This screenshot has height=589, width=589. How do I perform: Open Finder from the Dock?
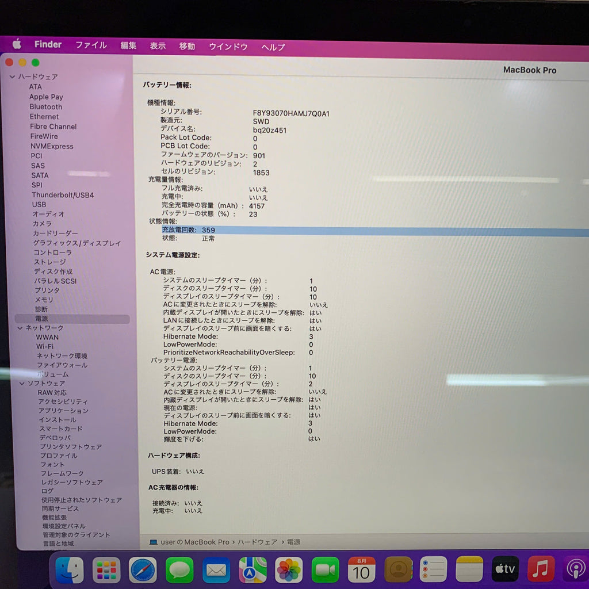pos(70,569)
